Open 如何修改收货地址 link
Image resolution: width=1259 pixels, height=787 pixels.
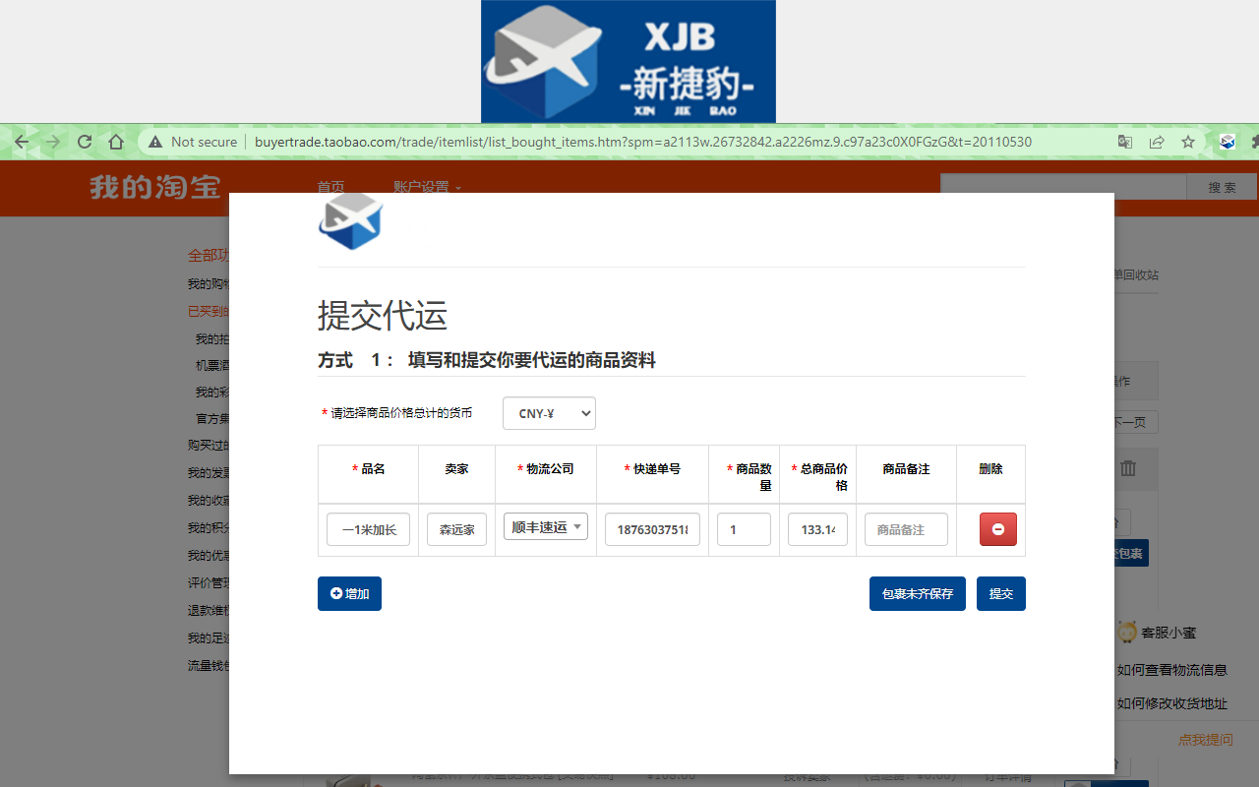coord(1171,703)
